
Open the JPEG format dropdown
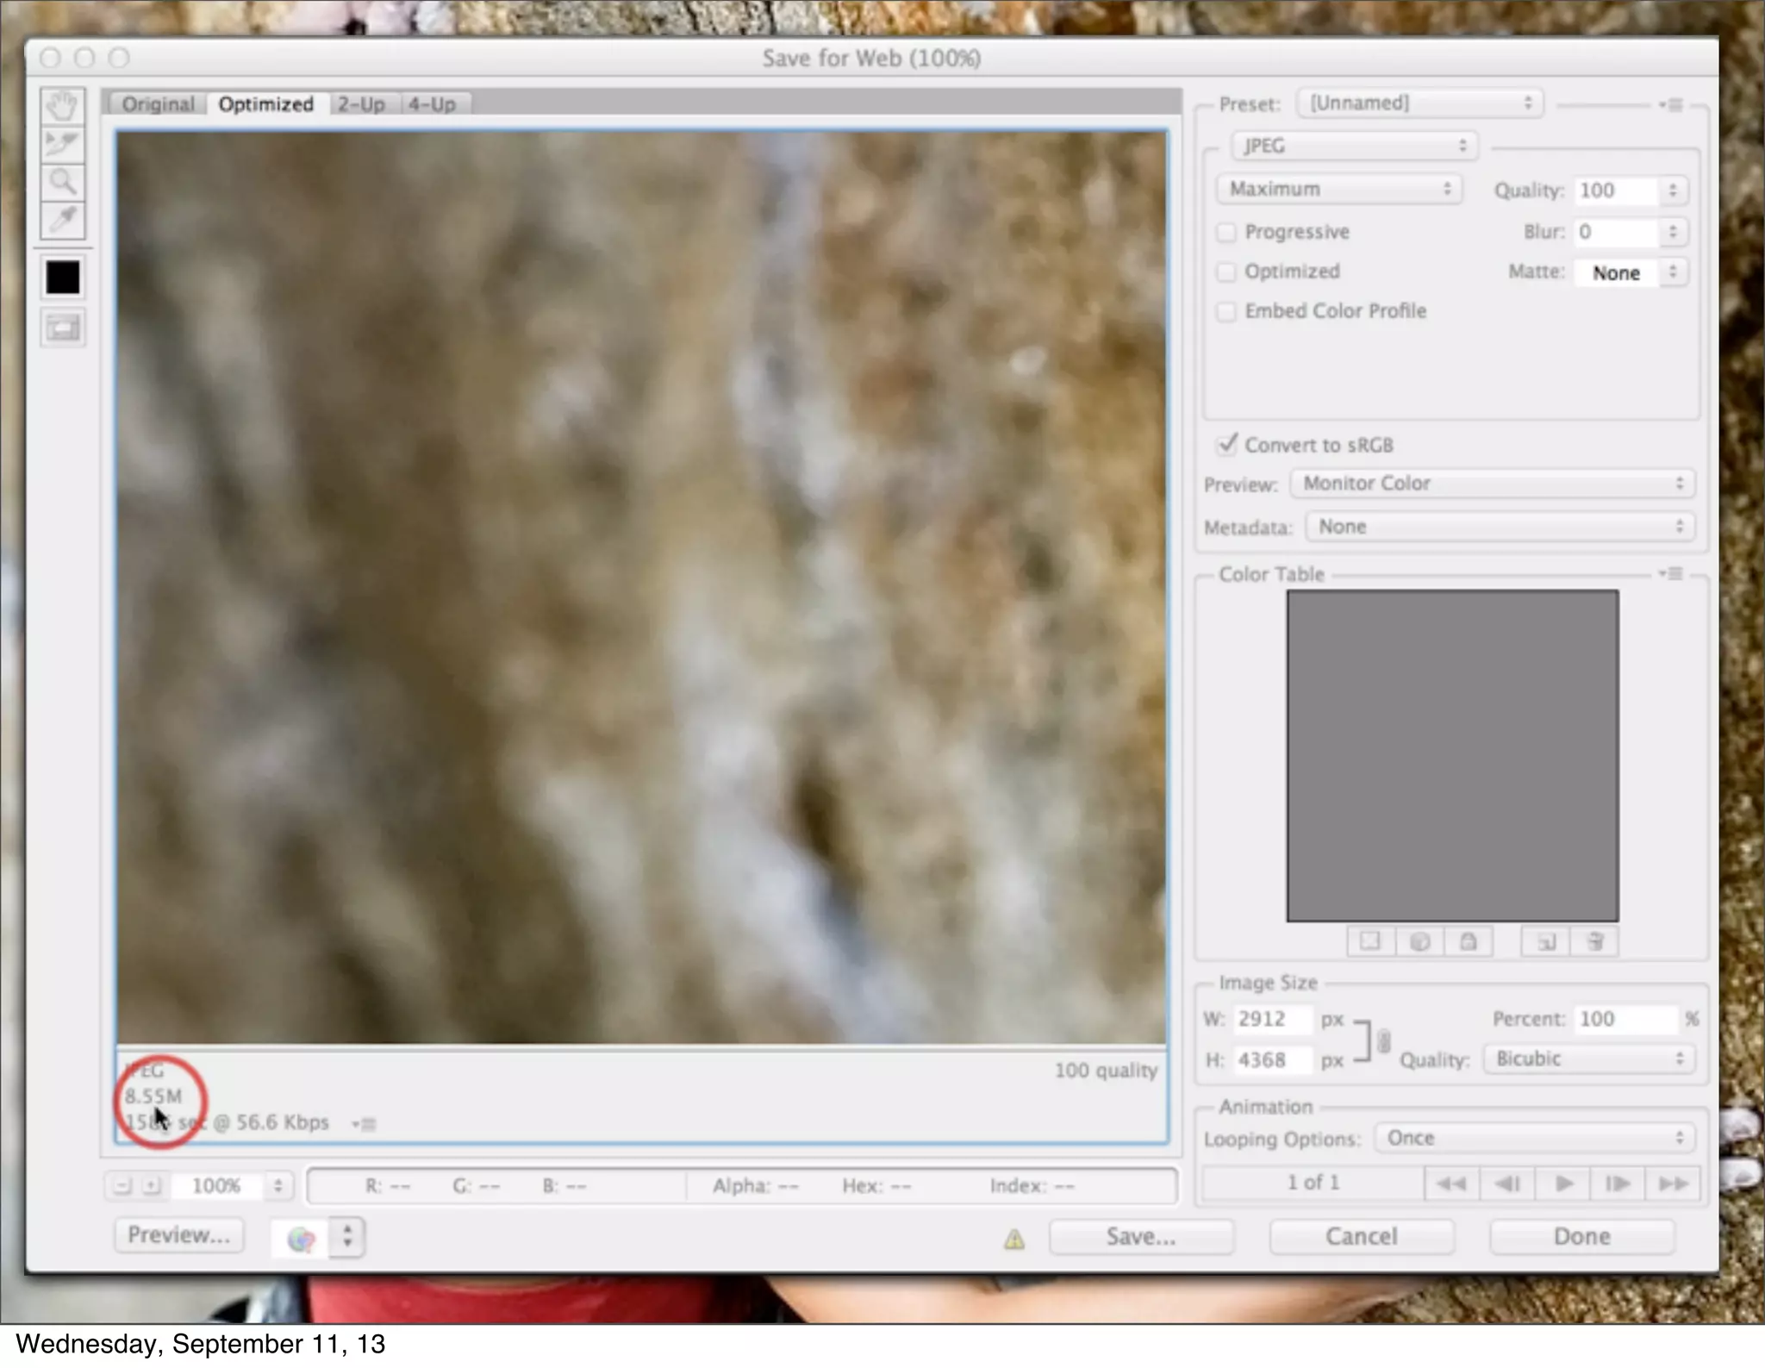1354,146
